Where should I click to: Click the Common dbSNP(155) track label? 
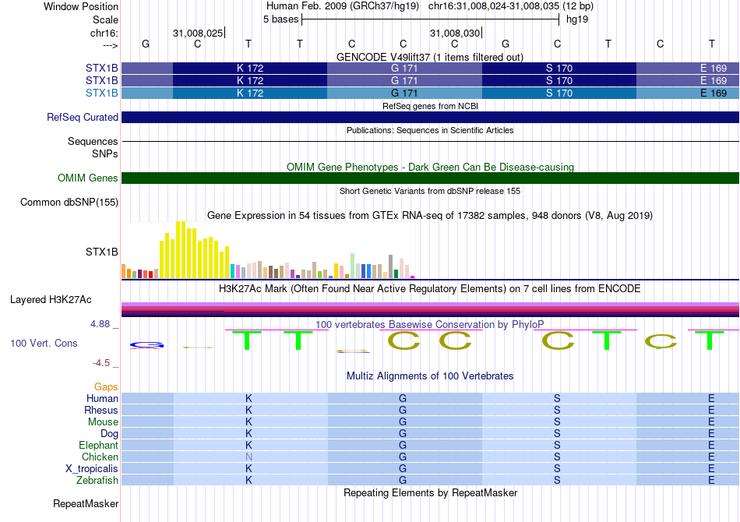[x=69, y=202]
